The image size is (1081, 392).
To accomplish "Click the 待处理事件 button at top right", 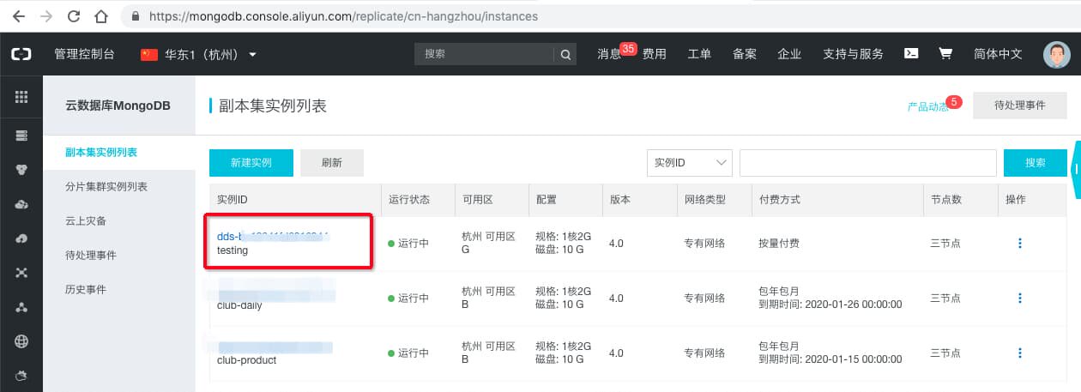I will coord(1019,106).
